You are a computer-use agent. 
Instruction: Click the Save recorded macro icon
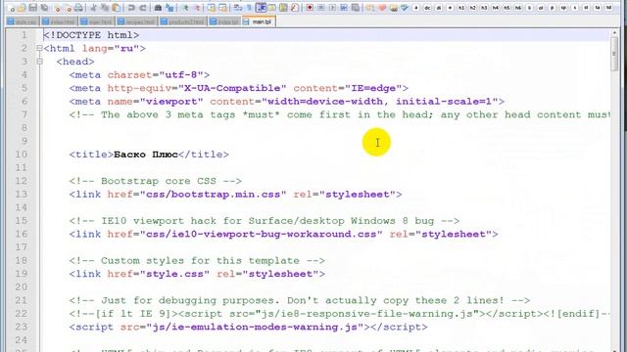(355, 8)
